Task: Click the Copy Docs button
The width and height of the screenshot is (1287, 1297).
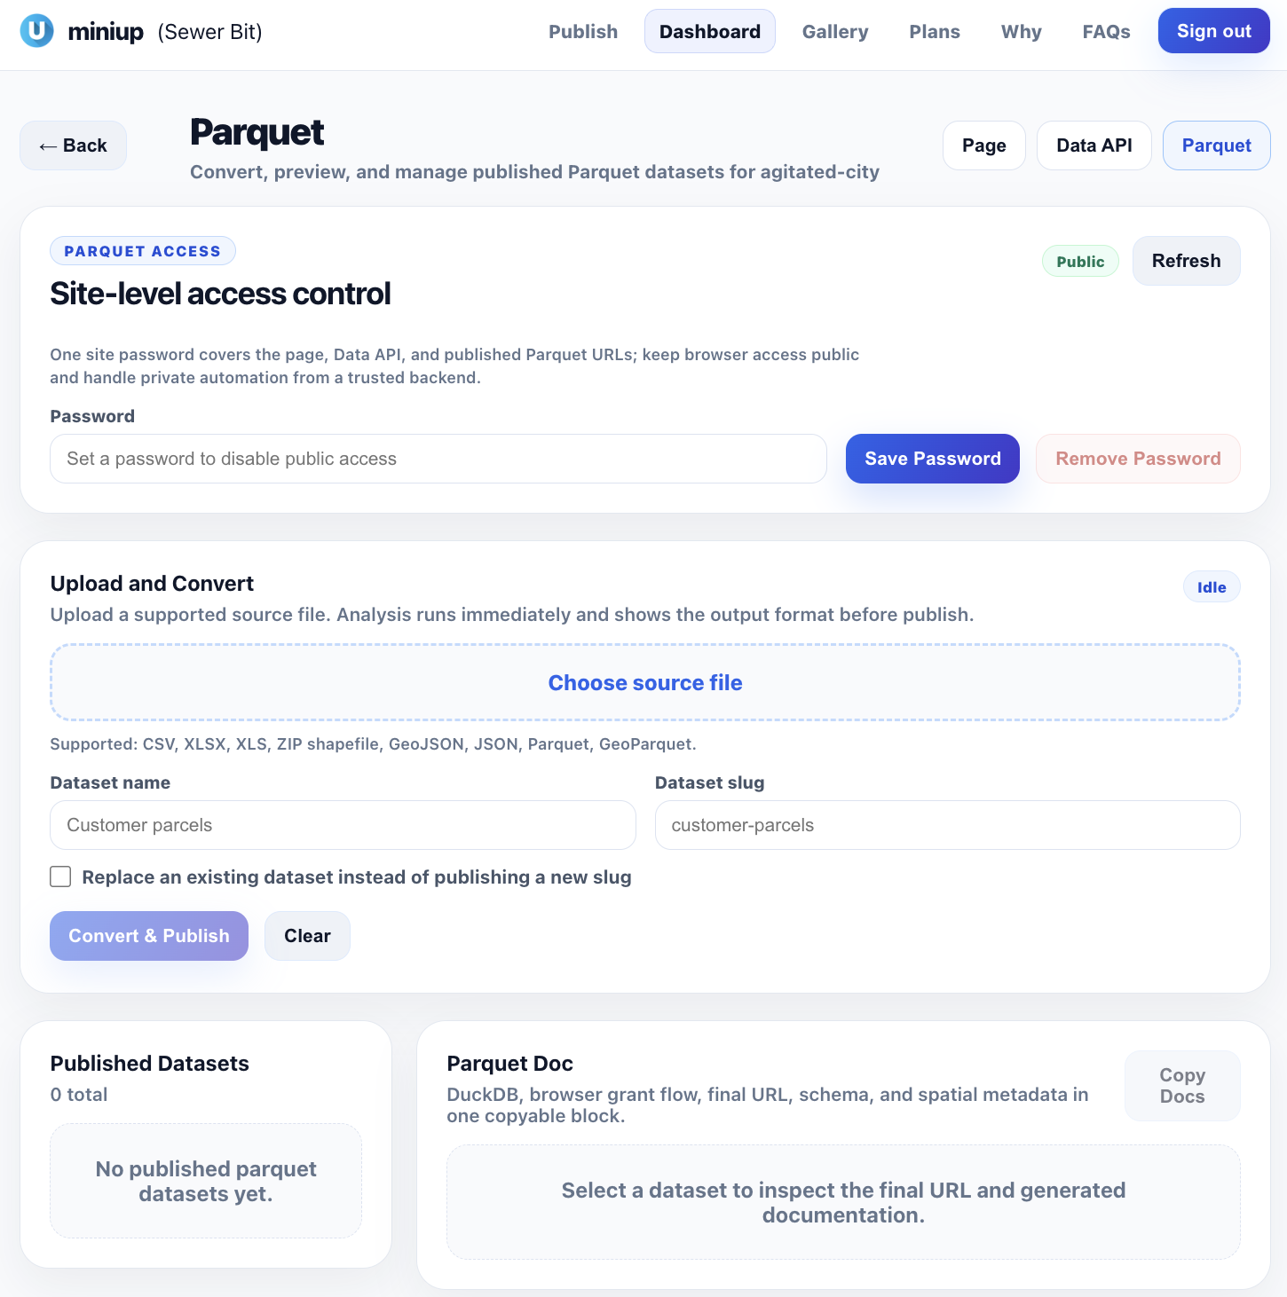Action: click(1181, 1085)
